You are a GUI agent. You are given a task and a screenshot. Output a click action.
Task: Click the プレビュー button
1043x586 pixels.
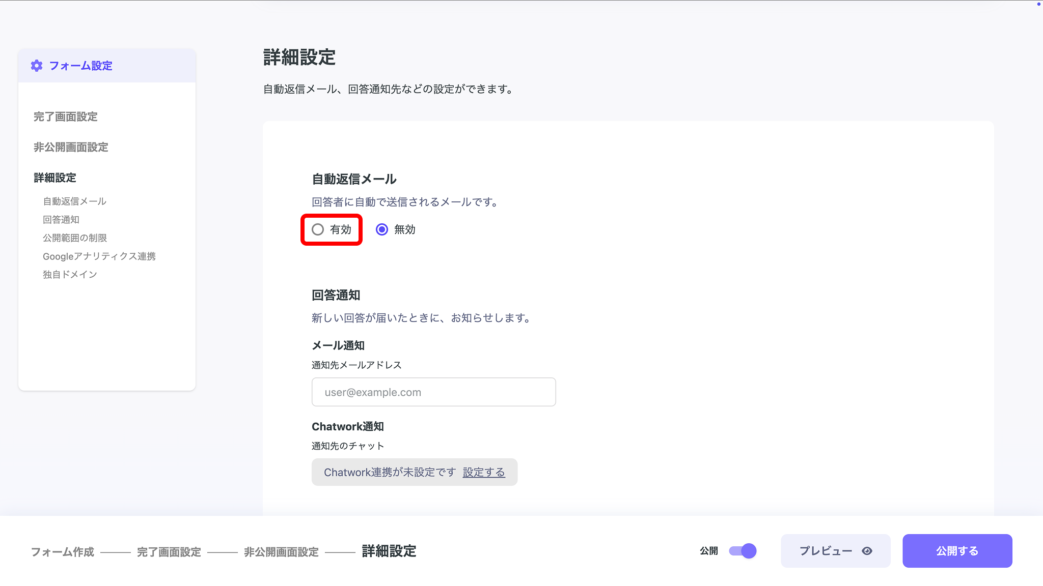tap(835, 550)
